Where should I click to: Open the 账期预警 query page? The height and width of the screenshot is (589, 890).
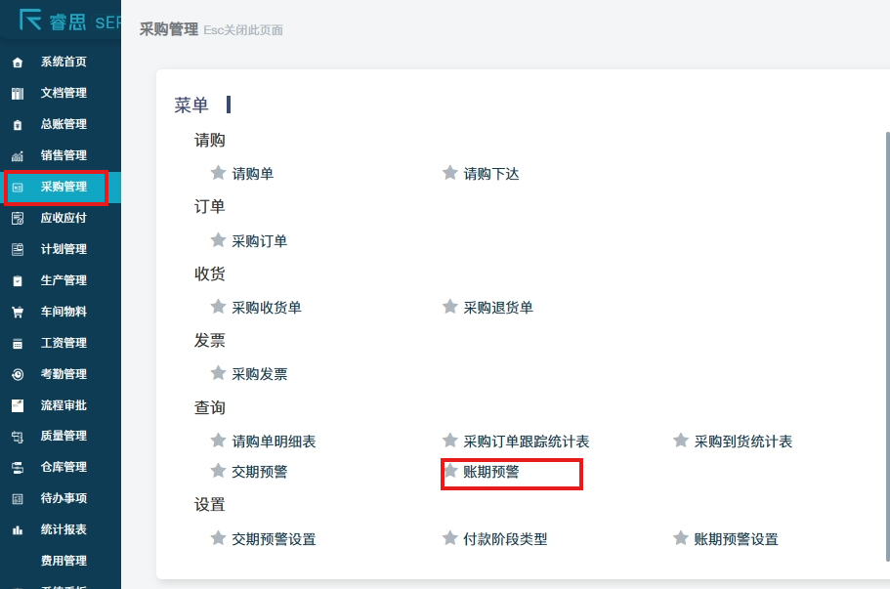pos(491,472)
